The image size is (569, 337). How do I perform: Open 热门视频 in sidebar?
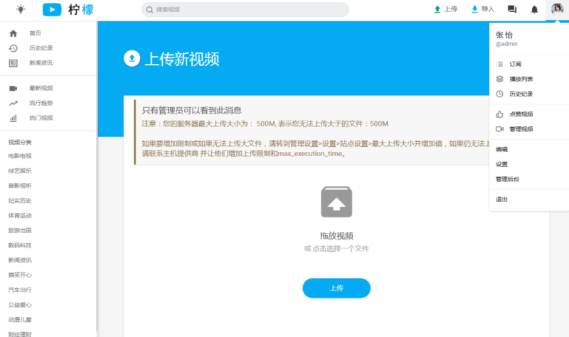(41, 118)
